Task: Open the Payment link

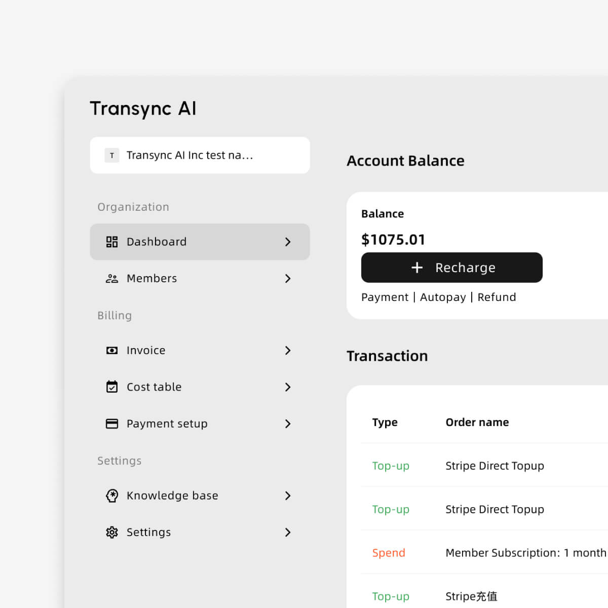Action: click(385, 297)
